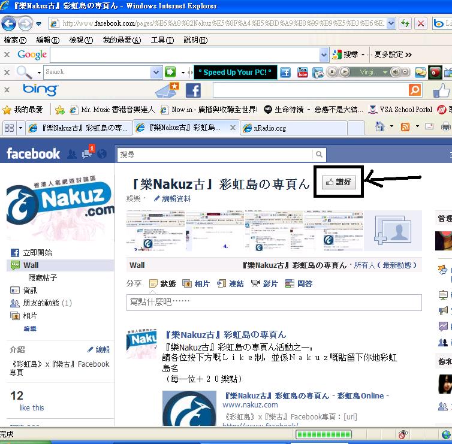
Task: Click the chat bubbles toolbar icon
Action: [420, 73]
